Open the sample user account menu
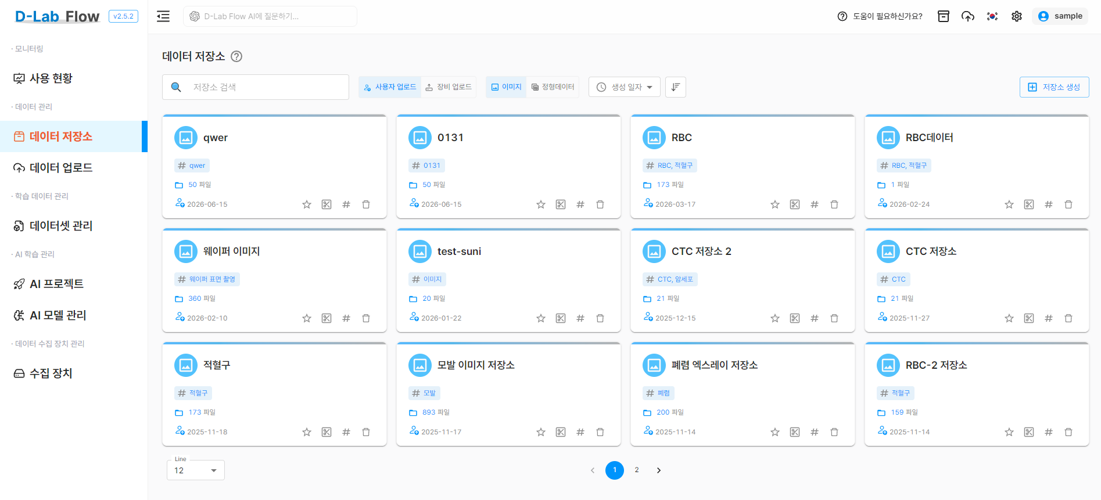The width and height of the screenshot is (1101, 500). (x=1060, y=16)
